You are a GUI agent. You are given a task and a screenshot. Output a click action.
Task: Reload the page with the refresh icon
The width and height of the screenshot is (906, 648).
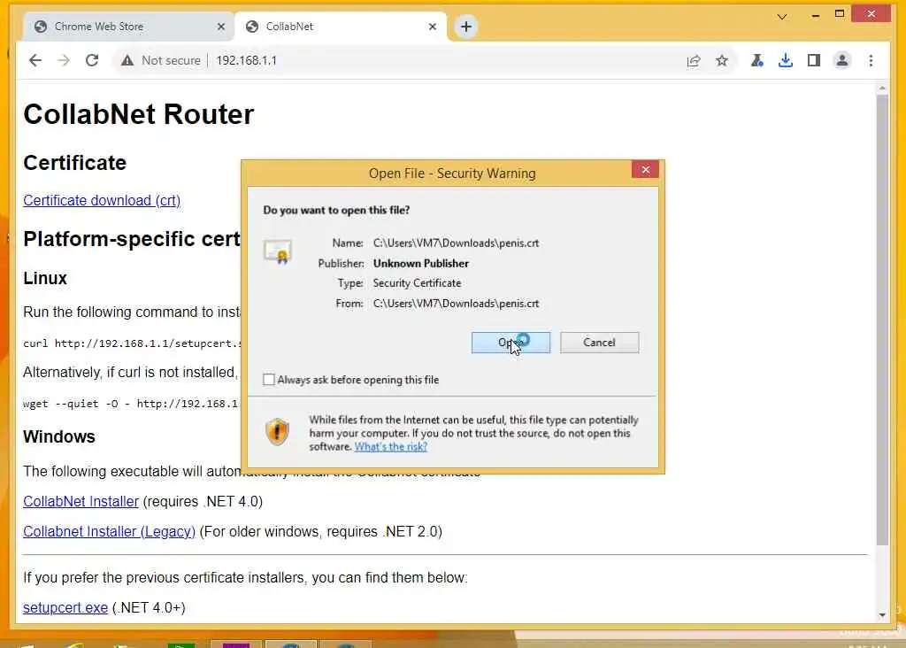point(92,60)
